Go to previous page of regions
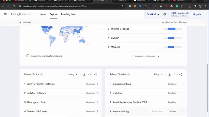209x117 pixels. [132, 56]
